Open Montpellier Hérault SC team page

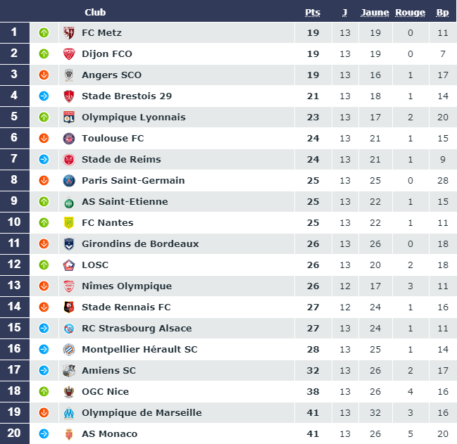[139, 350]
